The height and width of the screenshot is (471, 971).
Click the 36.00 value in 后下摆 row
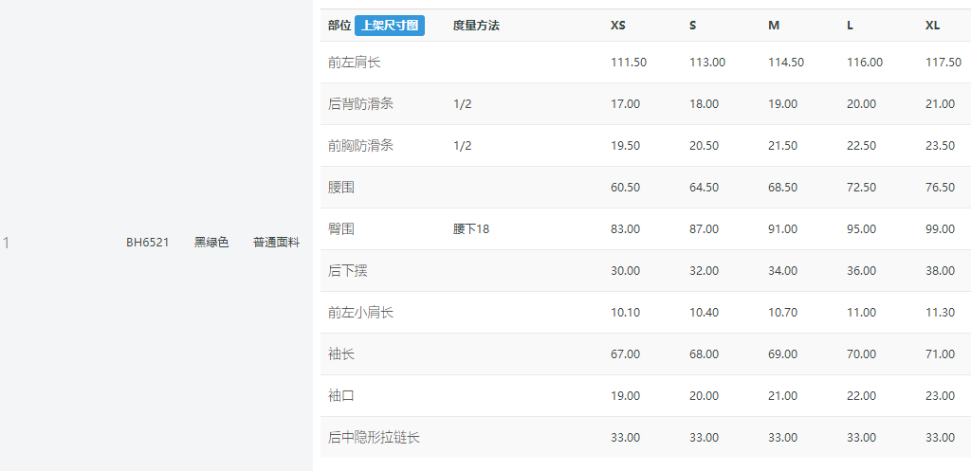pos(861,270)
